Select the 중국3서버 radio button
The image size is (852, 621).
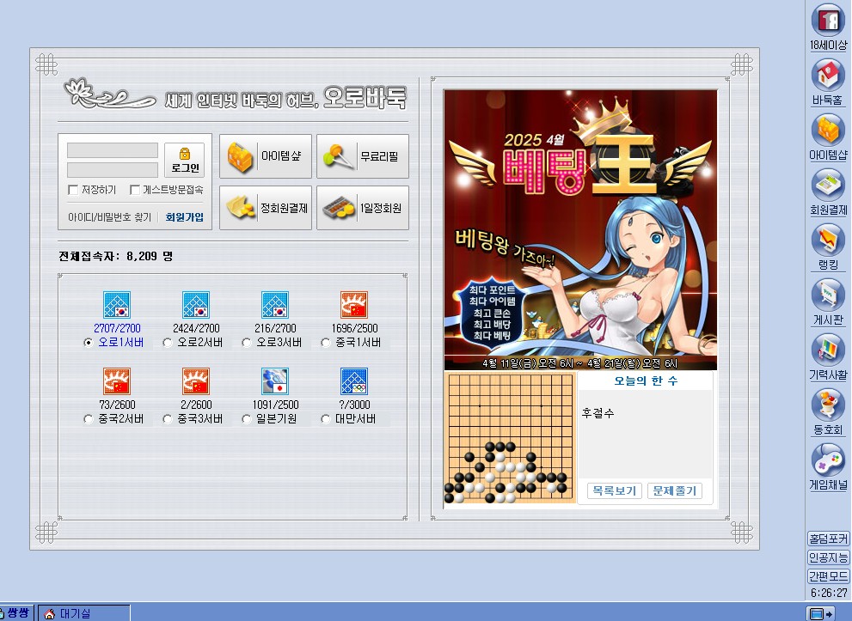click(x=168, y=419)
